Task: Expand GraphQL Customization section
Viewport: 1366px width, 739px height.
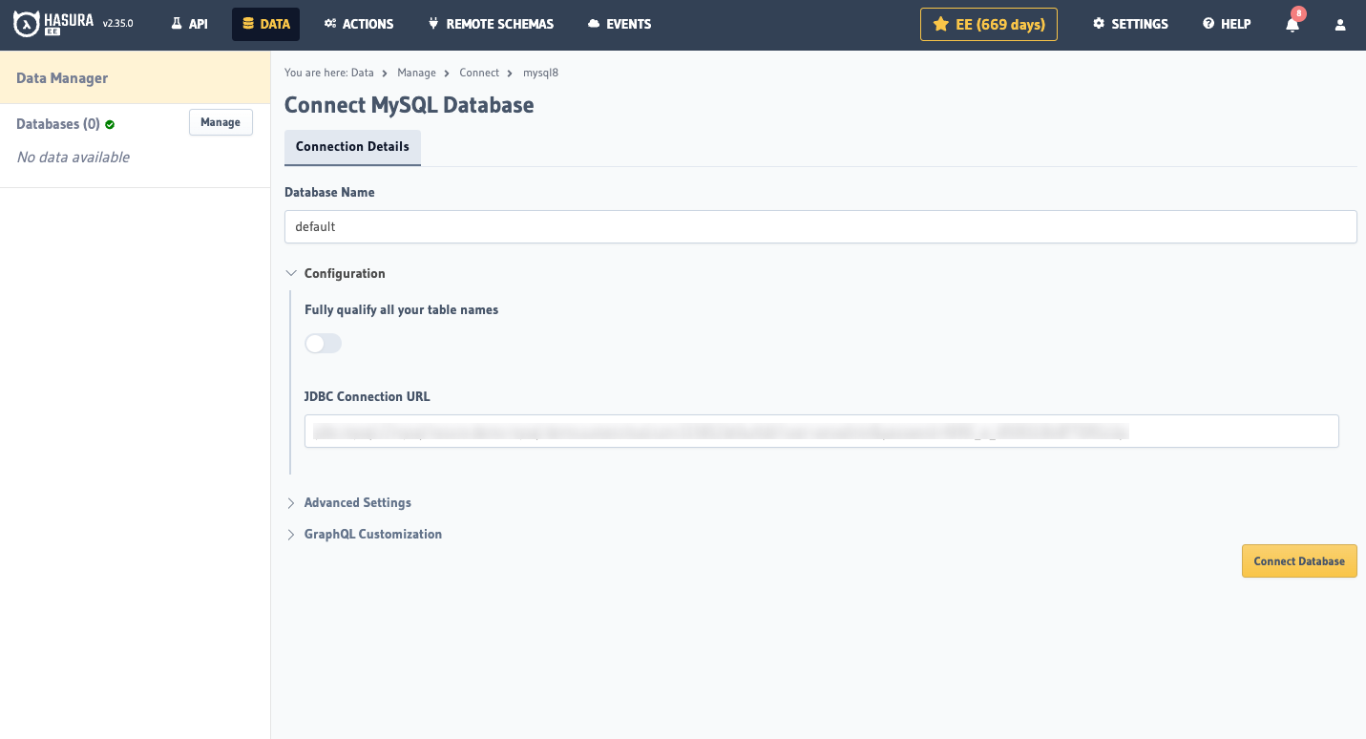Action: [364, 534]
